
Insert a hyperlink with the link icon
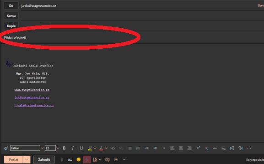click(x=113, y=148)
